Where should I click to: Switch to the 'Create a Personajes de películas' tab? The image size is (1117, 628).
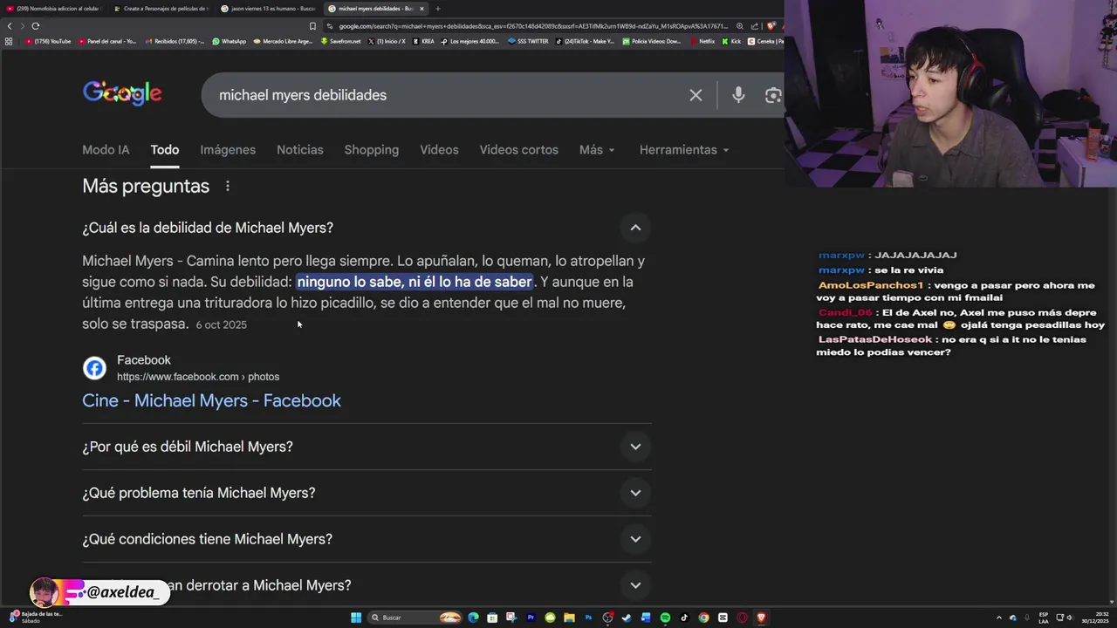[x=160, y=9]
